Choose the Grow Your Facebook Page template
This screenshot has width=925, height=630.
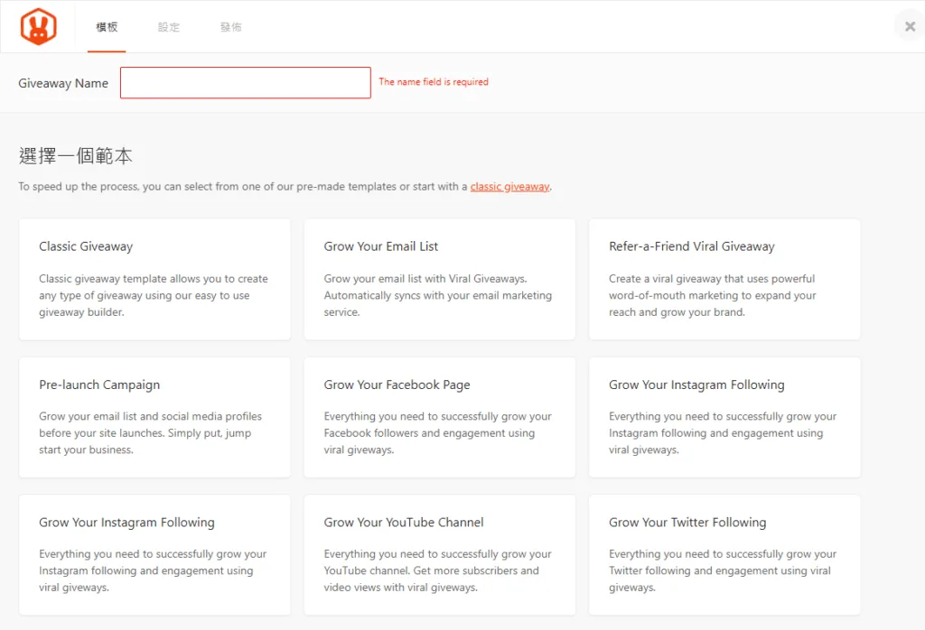click(x=439, y=417)
